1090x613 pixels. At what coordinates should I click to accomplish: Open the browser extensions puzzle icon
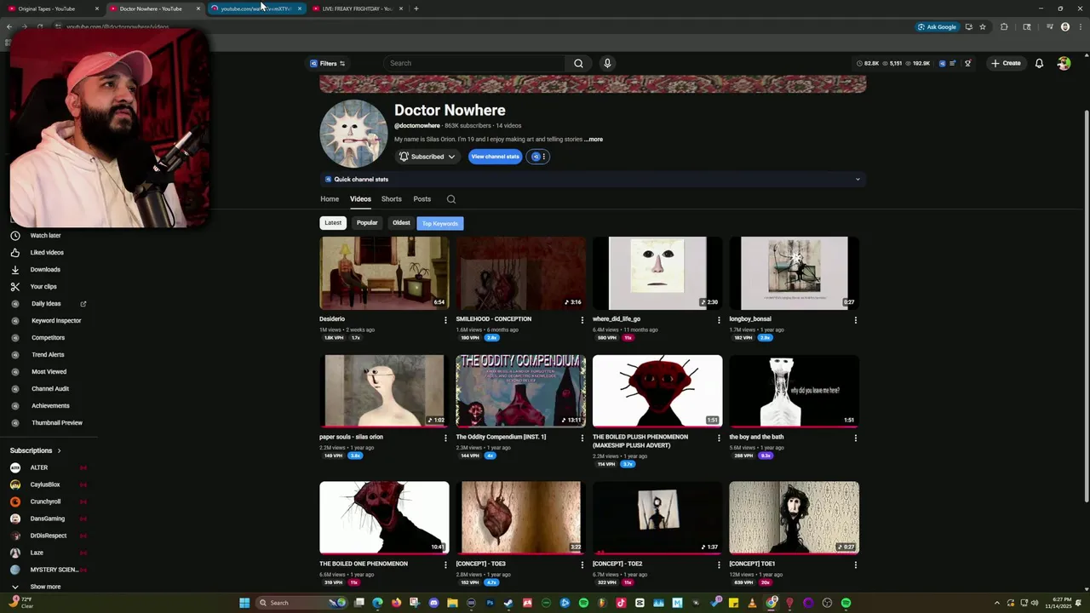[1004, 27]
